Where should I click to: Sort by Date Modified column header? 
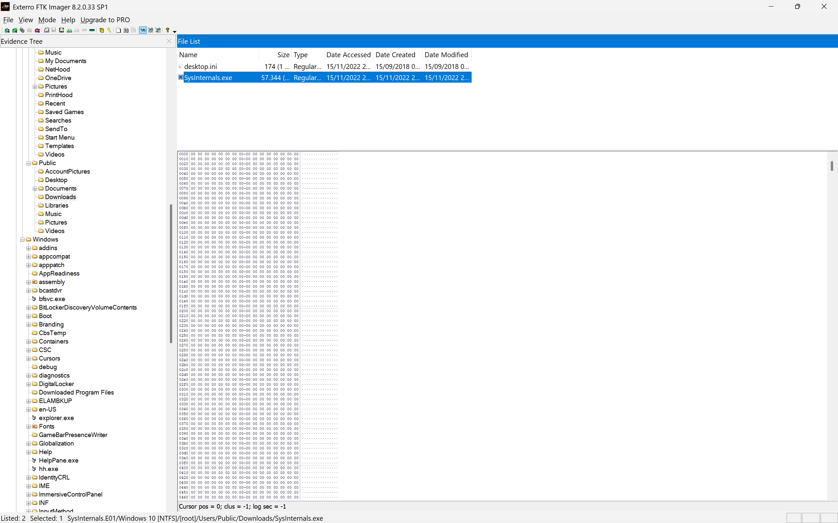tap(446, 55)
